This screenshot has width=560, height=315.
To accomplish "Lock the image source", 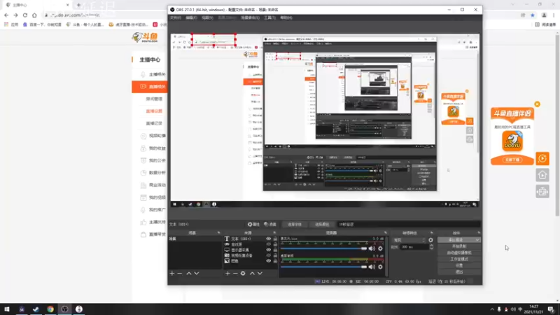I will [275, 260].
